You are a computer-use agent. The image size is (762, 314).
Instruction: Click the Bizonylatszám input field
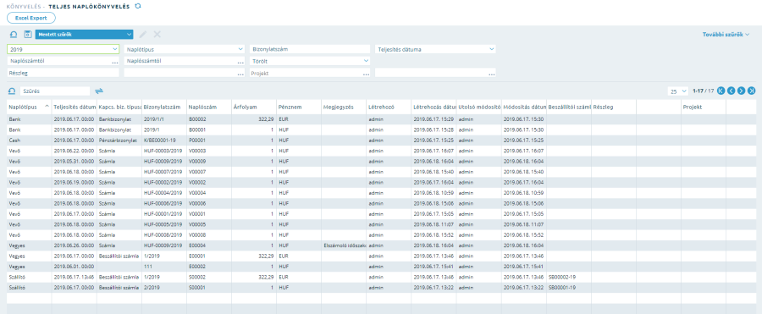click(310, 49)
